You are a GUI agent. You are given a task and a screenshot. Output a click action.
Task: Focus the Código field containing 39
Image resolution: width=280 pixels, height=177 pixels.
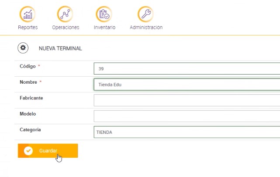[x=187, y=69]
